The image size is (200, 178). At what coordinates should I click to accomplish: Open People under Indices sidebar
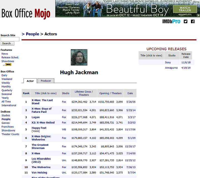pos(6,119)
